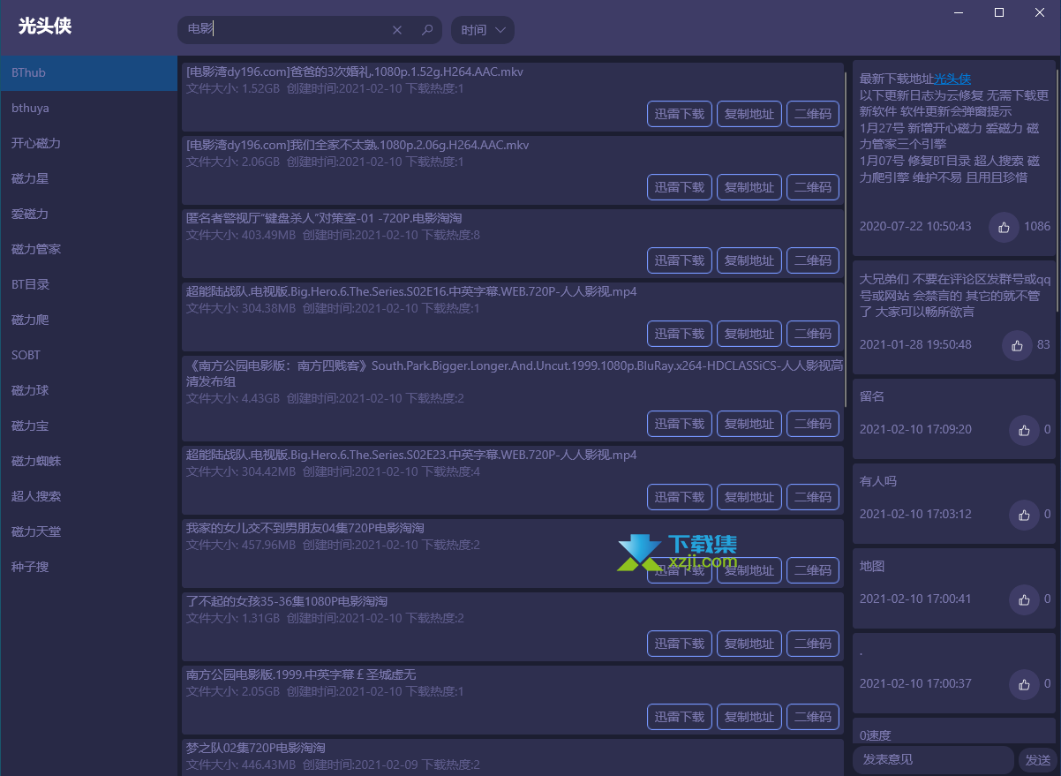Show 二维码 for 爸爸的3次婚礼
Image resolution: width=1061 pixels, height=776 pixels.
pyautogui.click(x=813, y=114)
